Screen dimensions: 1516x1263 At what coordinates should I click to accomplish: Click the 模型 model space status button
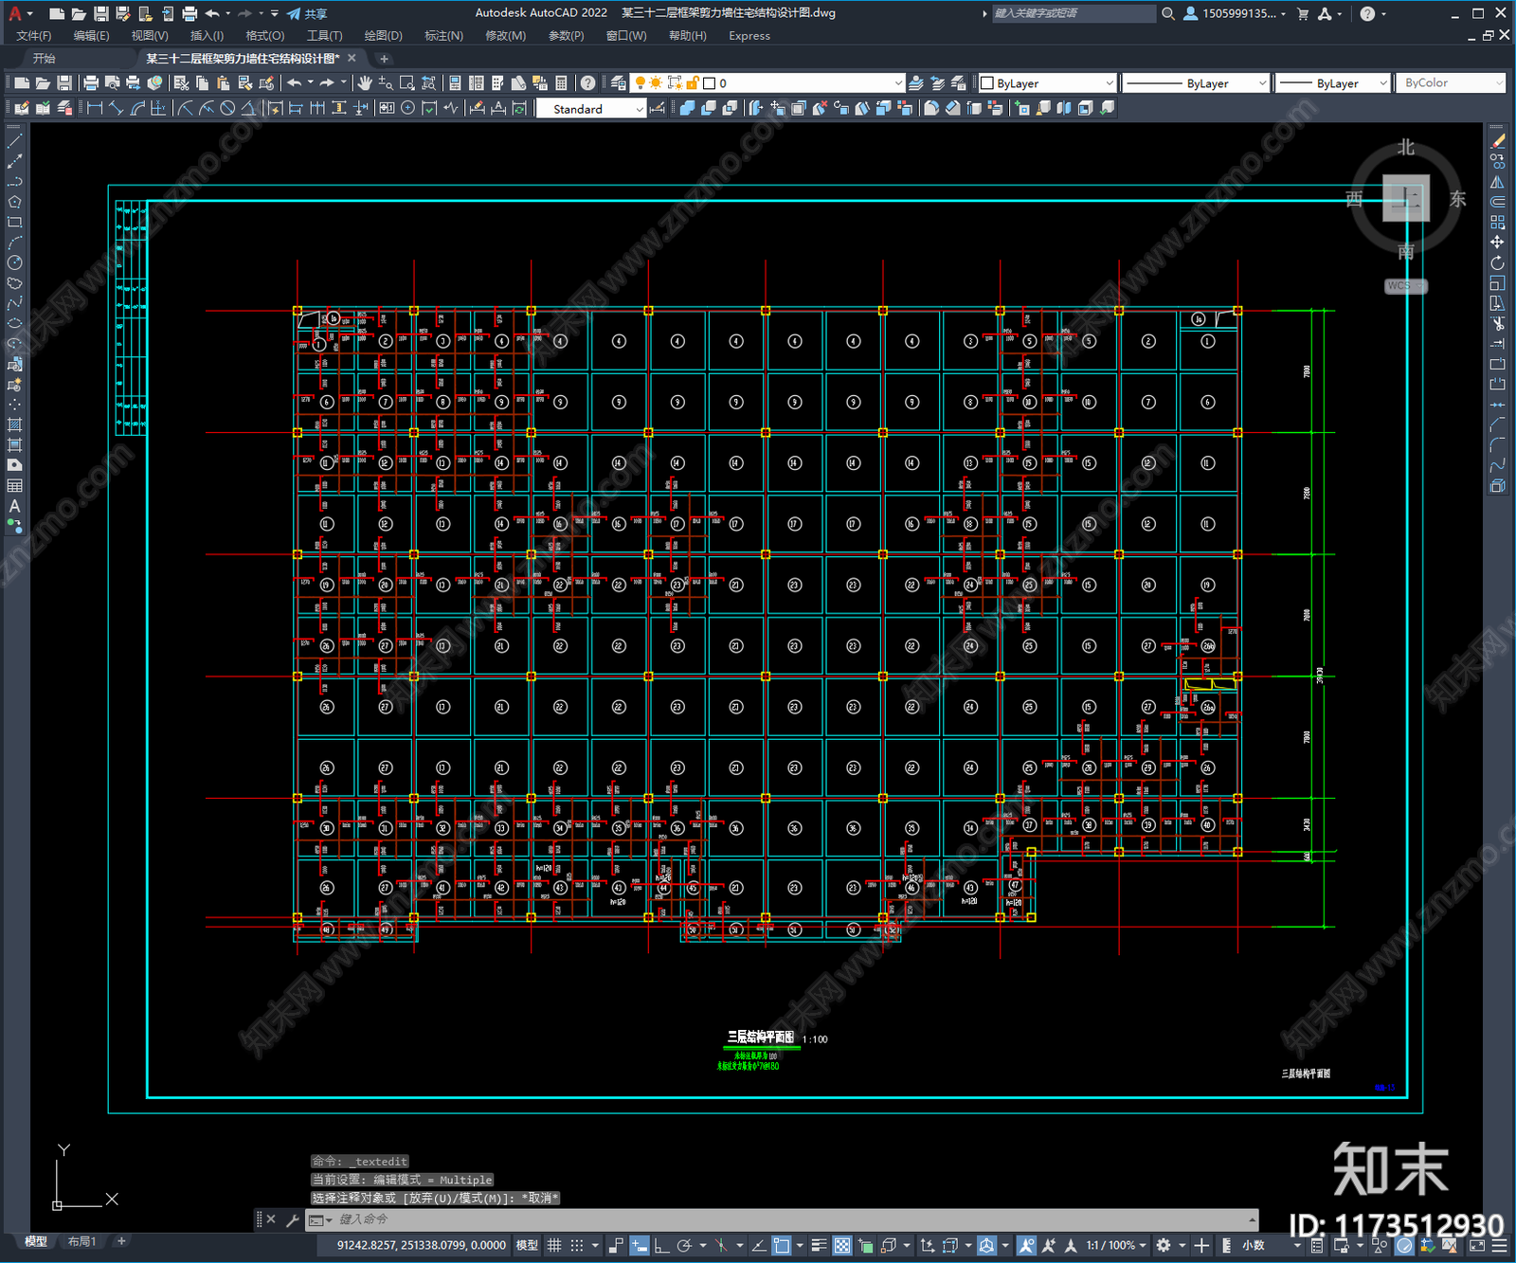[527, 1245]
